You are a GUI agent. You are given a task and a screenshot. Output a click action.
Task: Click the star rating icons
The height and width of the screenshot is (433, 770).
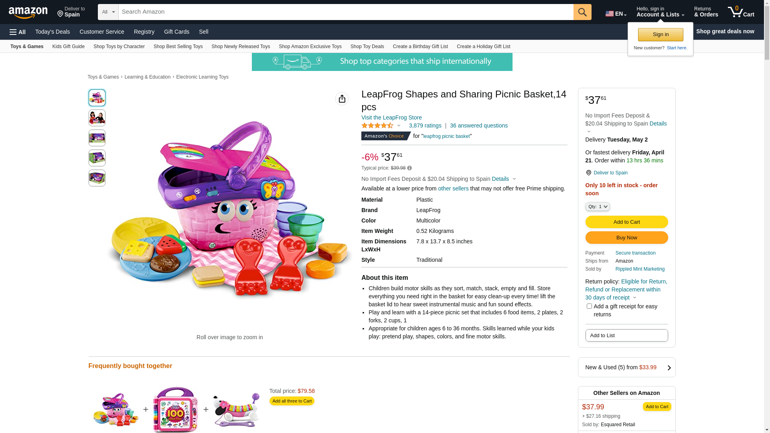pyautogui.click(x=377, y=126)
